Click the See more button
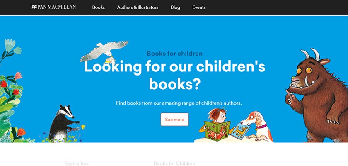This screenshot has width=348, height=166. point(175,120)
